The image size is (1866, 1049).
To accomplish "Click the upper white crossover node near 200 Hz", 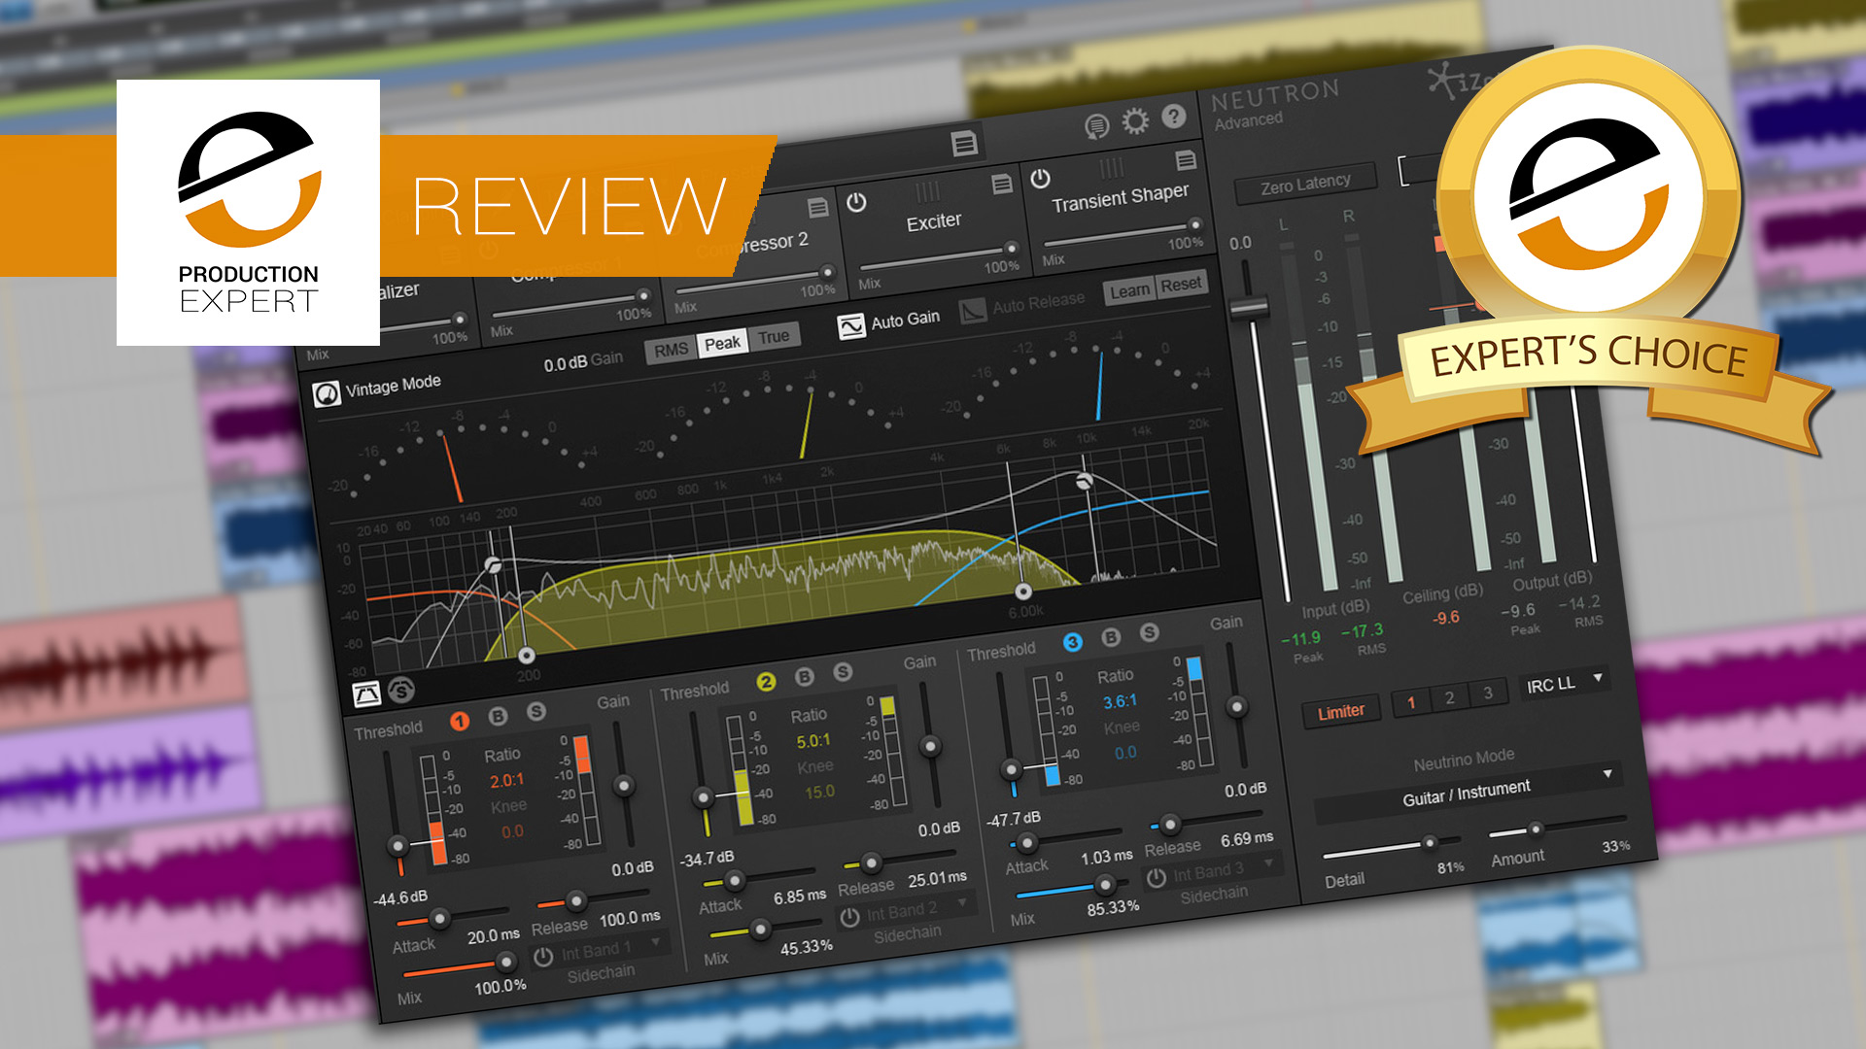I will click(x=493, y=565).
